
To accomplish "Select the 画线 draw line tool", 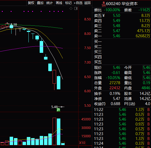I will (59, 3).
